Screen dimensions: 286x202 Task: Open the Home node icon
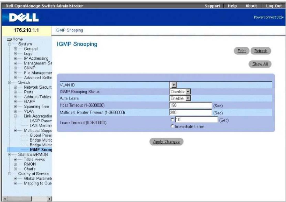coord(9,39)
